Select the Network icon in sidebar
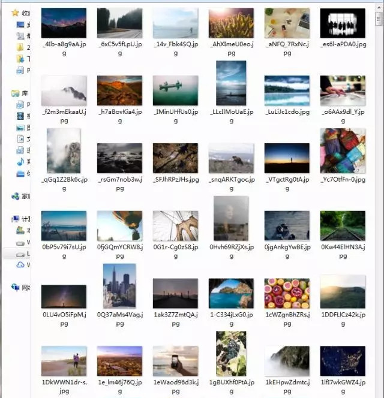 (16, 287)
